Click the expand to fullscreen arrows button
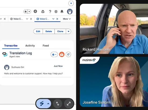The image size is (148, 110). click(69, 104)
